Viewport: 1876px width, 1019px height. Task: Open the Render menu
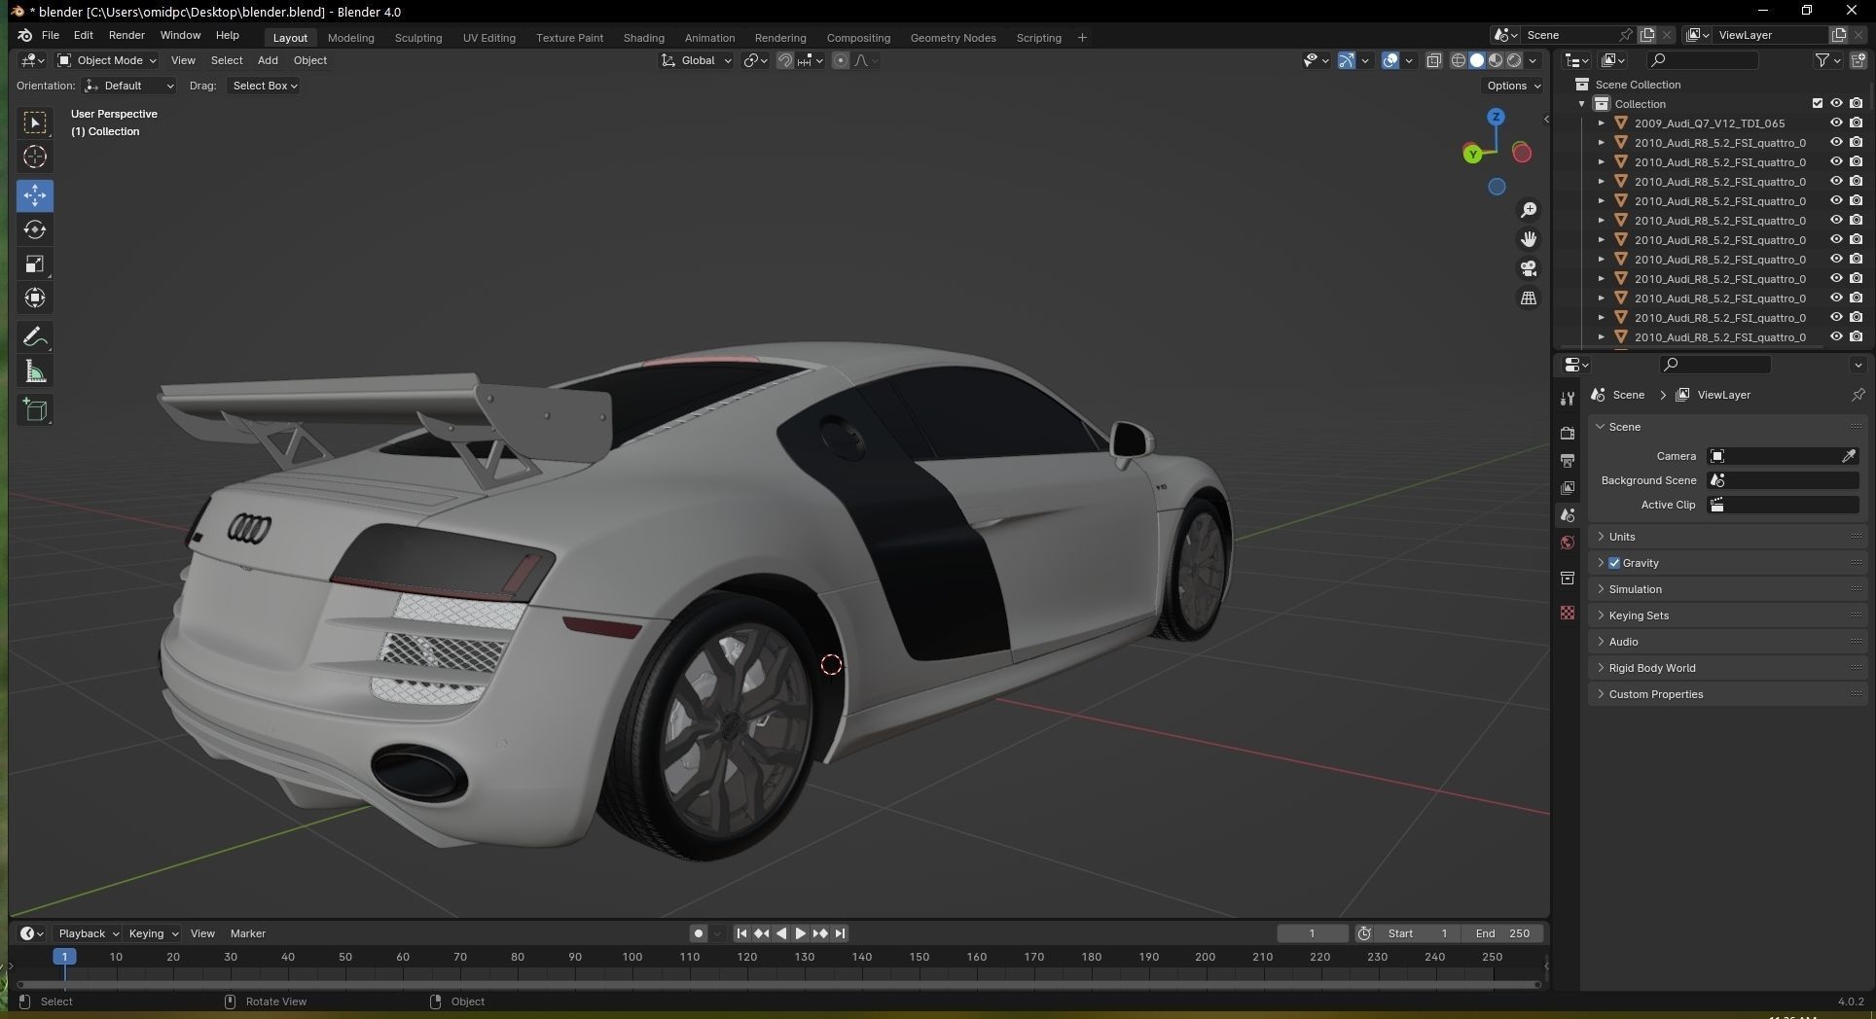[x=126, y=35]
